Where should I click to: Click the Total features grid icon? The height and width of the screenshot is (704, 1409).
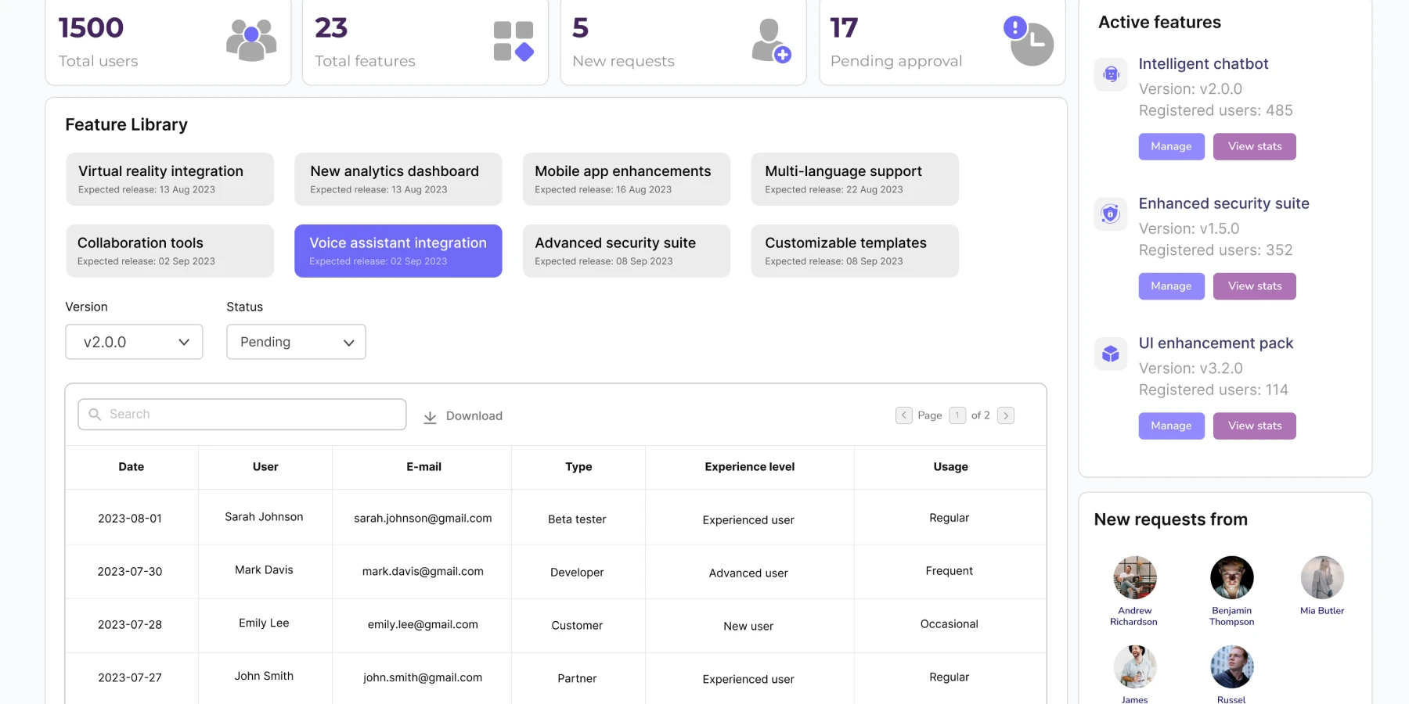[x=514, y=41]
